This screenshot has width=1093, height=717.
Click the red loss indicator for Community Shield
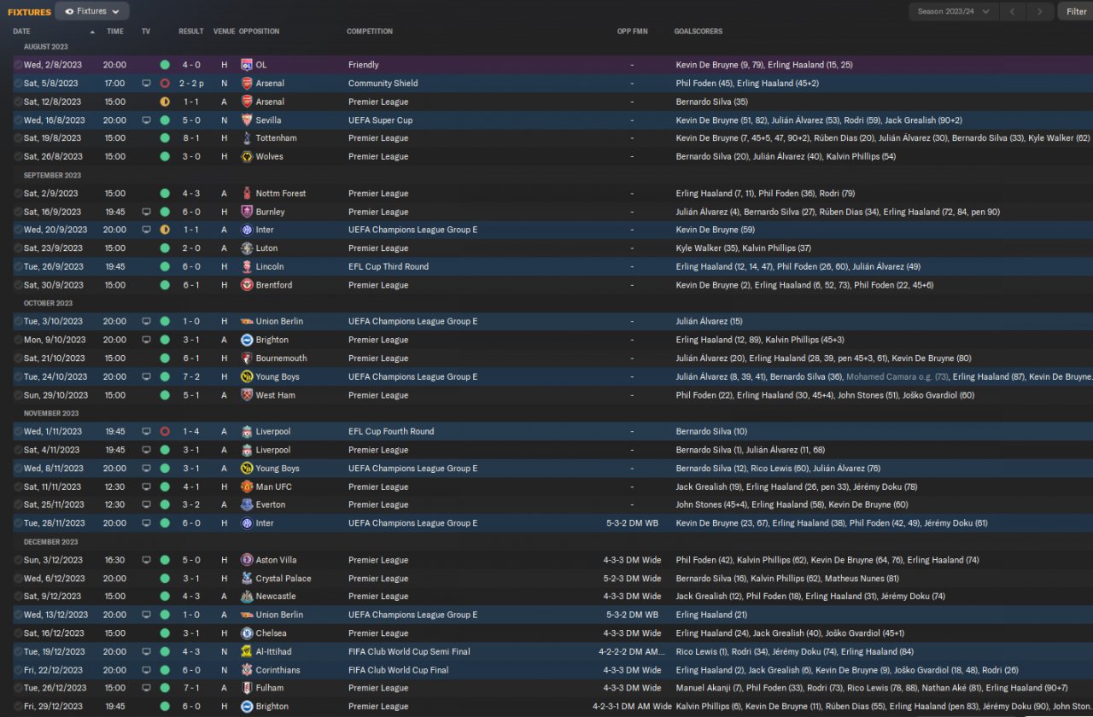click(x=165, y=84)
